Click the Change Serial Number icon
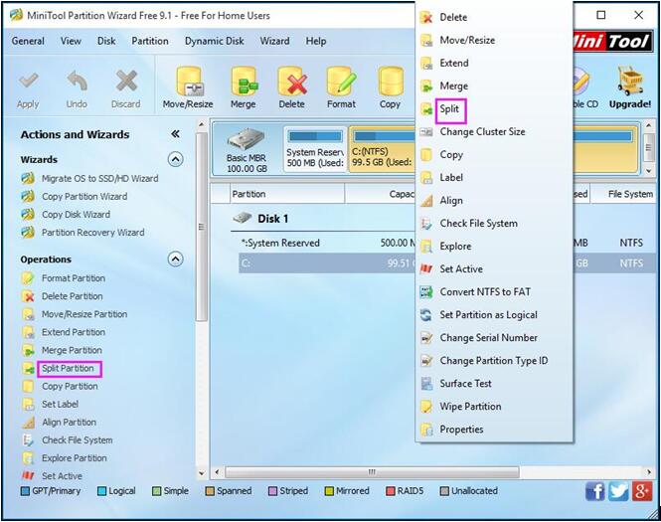Image resolution: width=661 pixels, height=522 pixels. pyautogui.click(x=426, y=338)
